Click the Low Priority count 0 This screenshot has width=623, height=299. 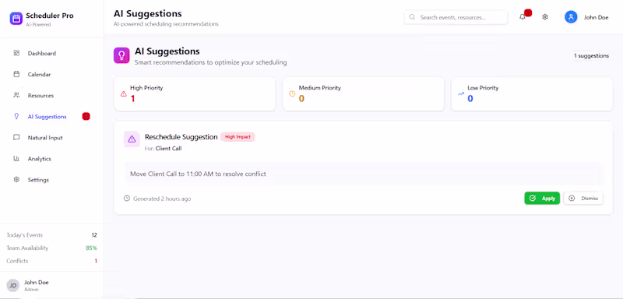point(470,99)
